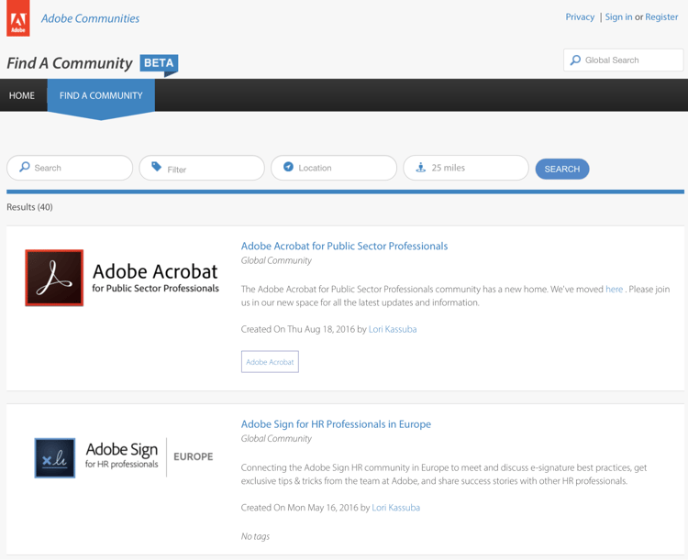Image resolution: width=688 pixels, height=560 pixels.
Task: Go to the HOME tab
Action: coord(22,95)
